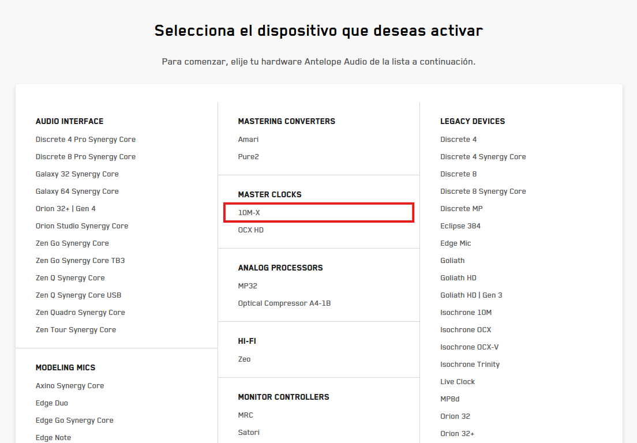Select Goliath HD | Gen 3

pyautogui.click(x=471, y=295)
